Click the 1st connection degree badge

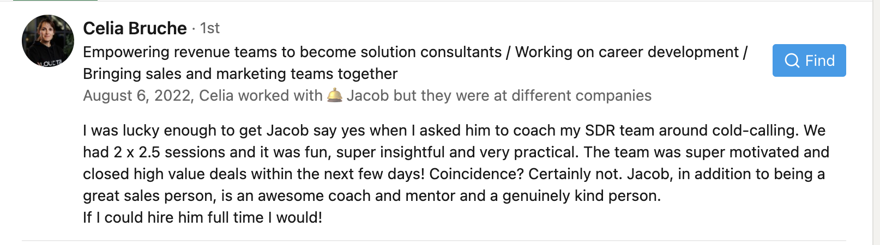tap(210, 28)
